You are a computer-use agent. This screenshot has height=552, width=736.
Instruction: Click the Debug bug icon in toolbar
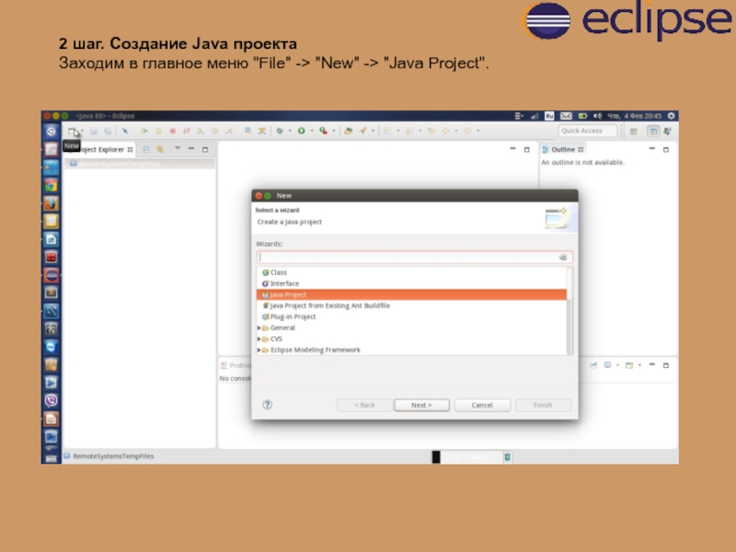click(280, 131)
